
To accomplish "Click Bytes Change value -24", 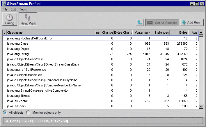I will 129,54.
